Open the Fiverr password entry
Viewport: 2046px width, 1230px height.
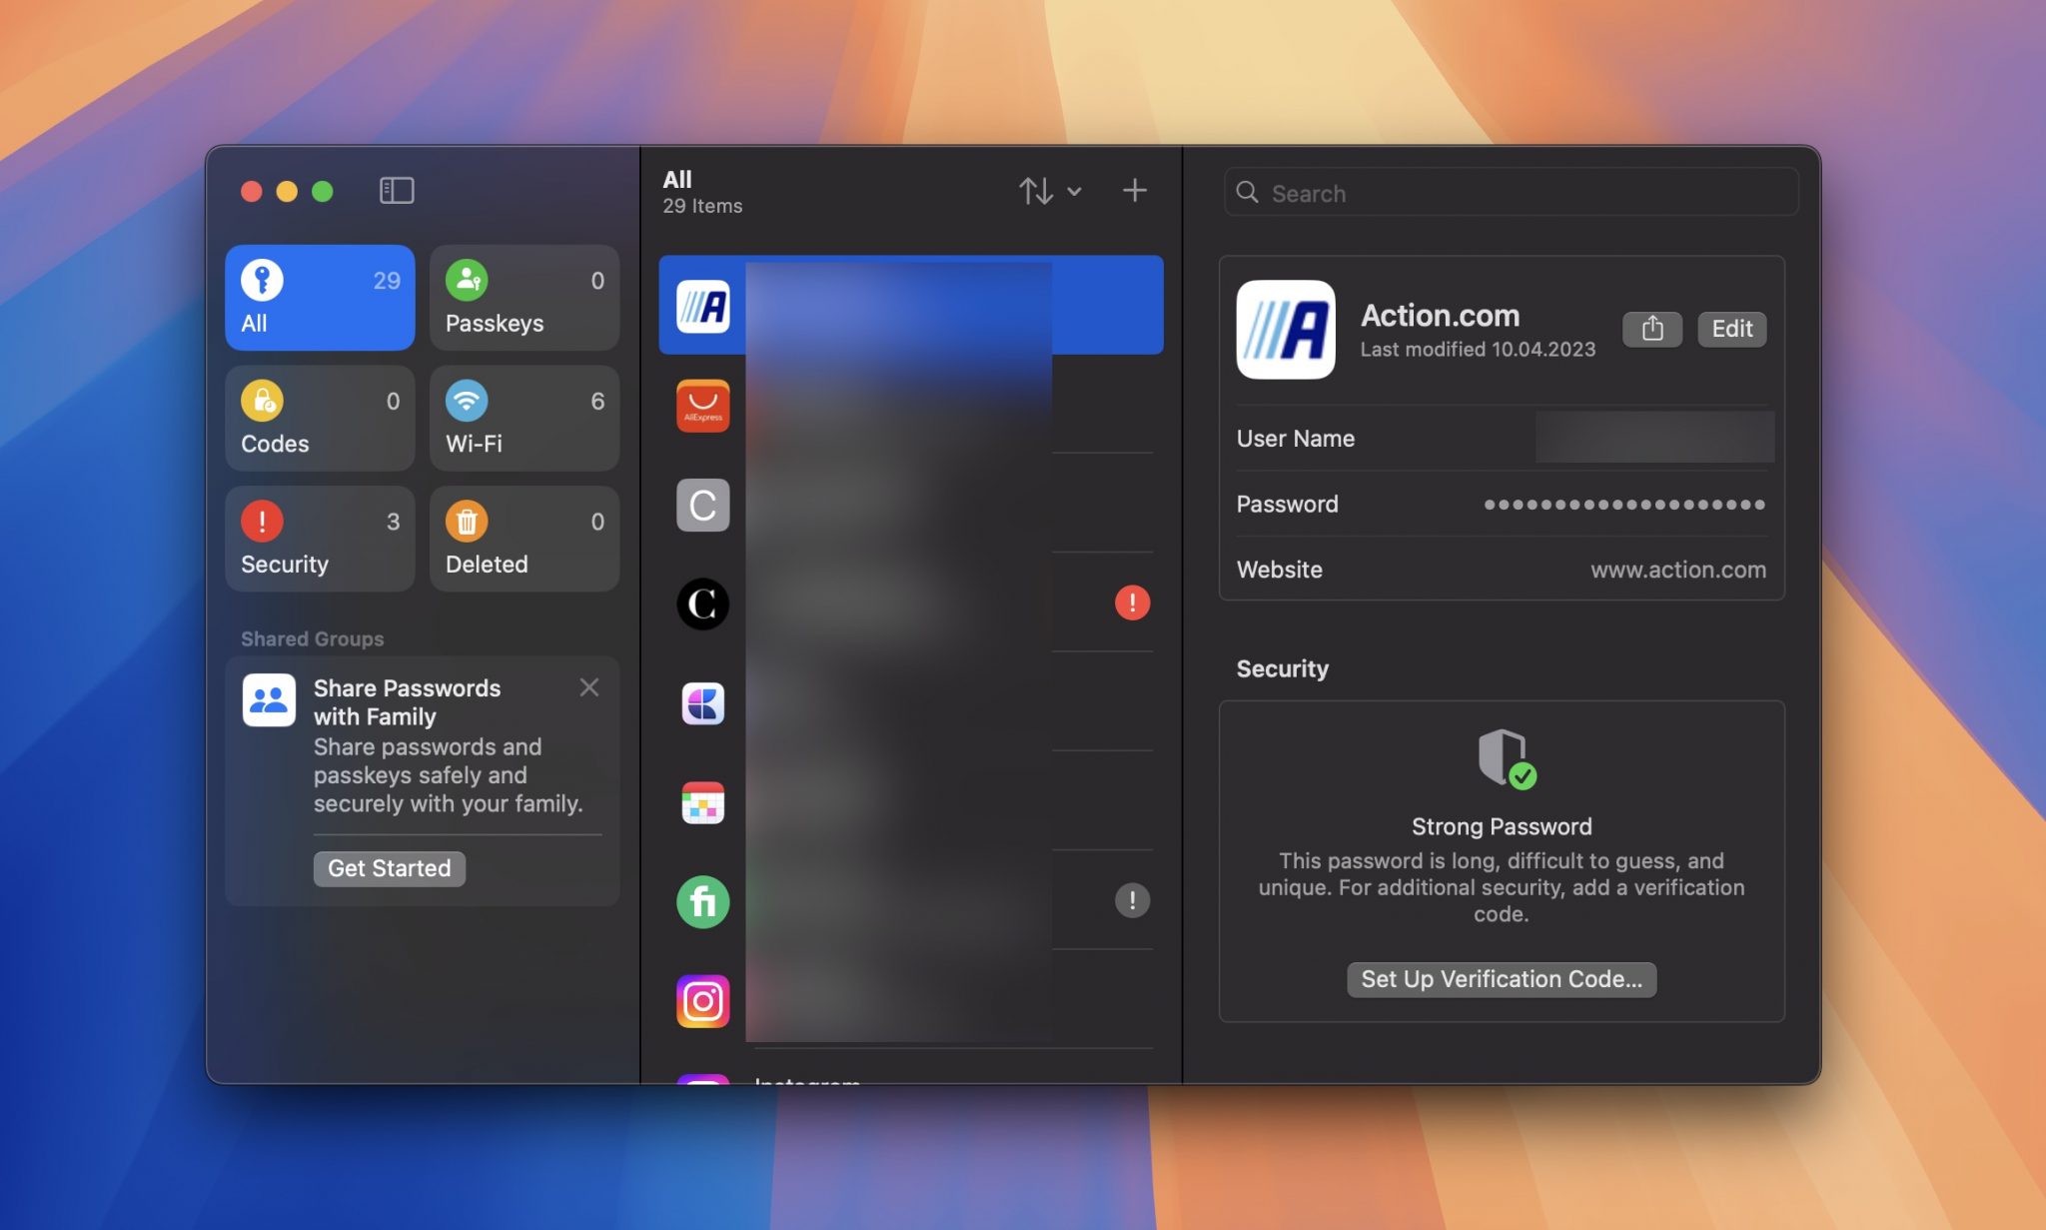pyautogui.click(x=702, y=901)
